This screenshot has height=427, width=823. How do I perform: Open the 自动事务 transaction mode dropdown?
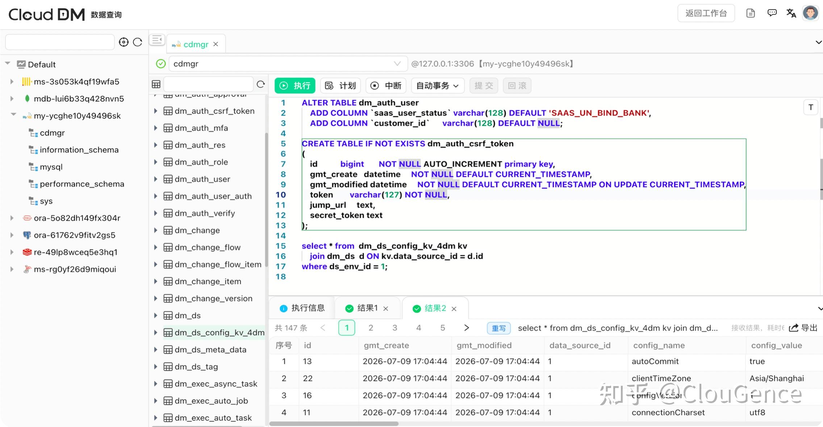point(438,86)
